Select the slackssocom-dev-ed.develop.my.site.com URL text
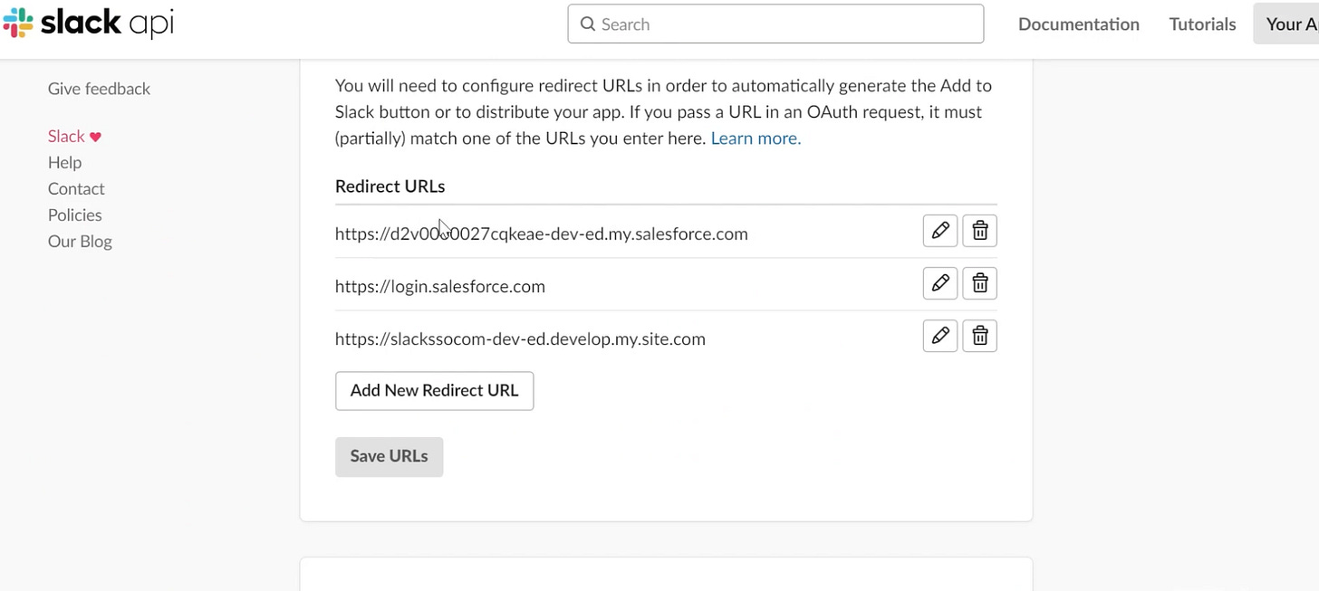The height and width of the screenshot is (591, 1319). tap(520, 339)
